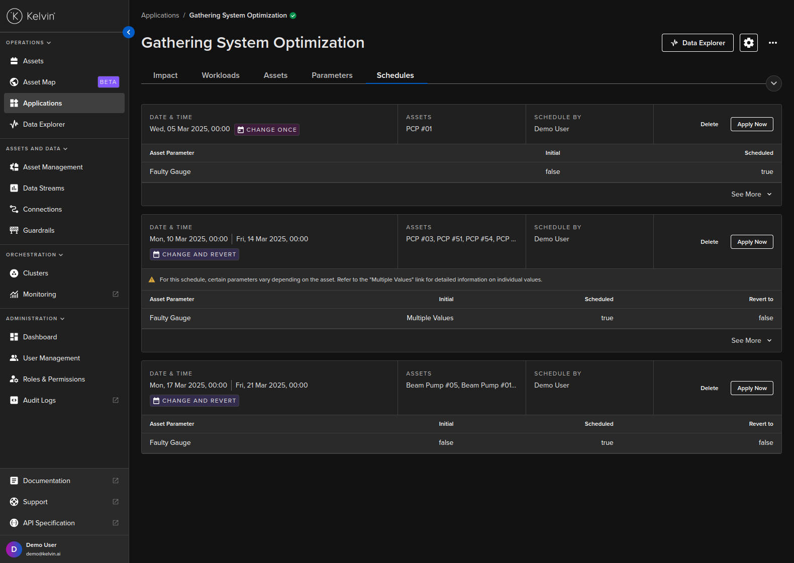Screen dimensions: 794x563
Task: Expand See More on second schedule
Action: pyautogui.click(x=751, y=340)
